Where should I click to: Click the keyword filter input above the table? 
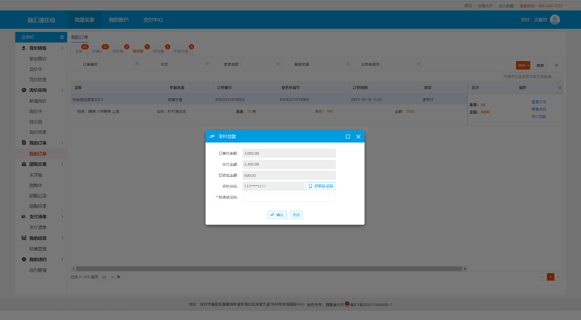tap(532, 77)
